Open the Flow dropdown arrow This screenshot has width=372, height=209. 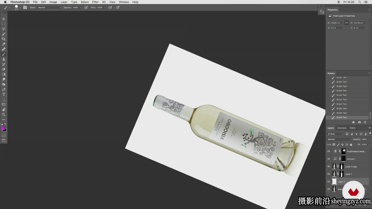coord(104,7)
